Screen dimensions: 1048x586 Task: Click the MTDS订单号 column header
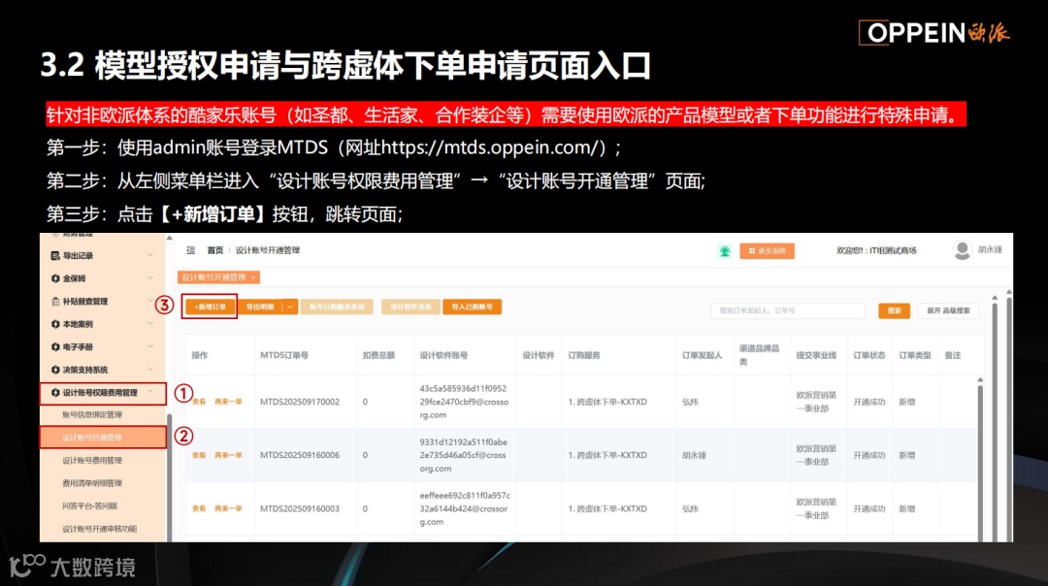(x=284, y=355)
